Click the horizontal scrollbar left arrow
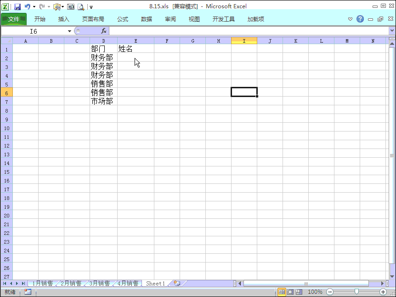This screenshot has height=297, width=396. 240,284
